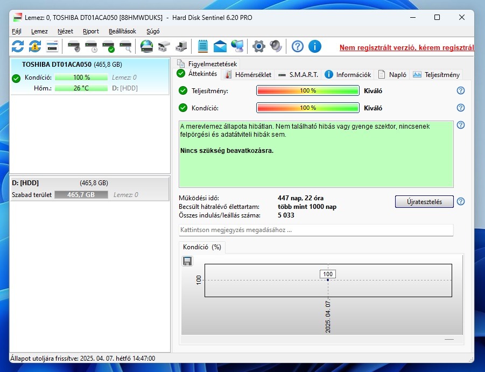Click the app icon in title bar

(18, 18)
